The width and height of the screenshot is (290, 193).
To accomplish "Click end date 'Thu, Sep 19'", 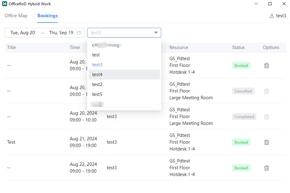I will [x=61, y=33].
